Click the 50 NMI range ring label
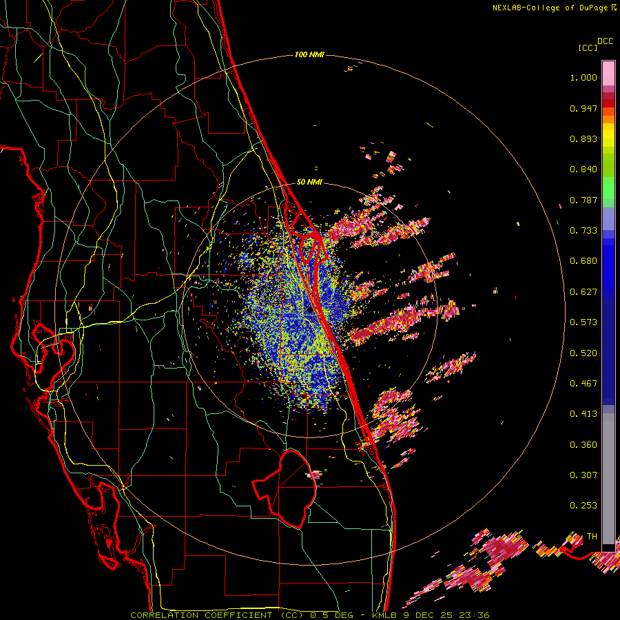 click(309, 182)
